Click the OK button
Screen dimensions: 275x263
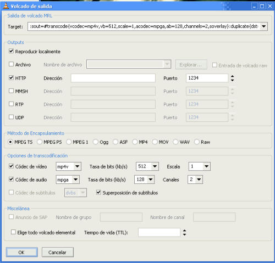coord(21,252)
